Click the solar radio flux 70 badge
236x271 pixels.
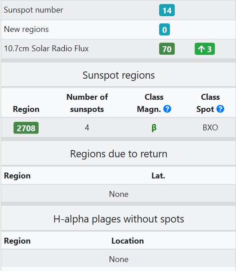click(x=167, y=49)
